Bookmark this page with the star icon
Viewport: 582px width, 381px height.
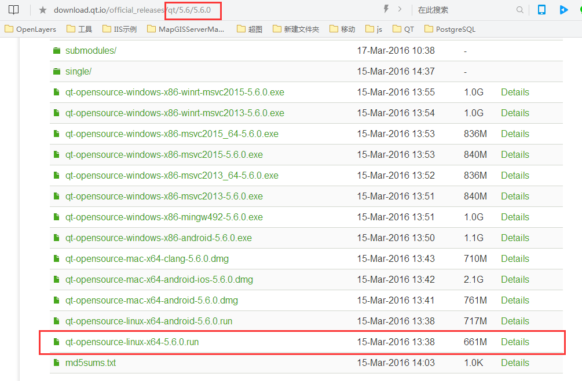point(43,10)
